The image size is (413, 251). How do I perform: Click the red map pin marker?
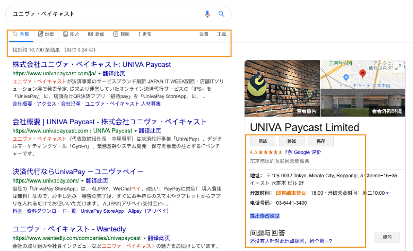click(x=362, y=74)
